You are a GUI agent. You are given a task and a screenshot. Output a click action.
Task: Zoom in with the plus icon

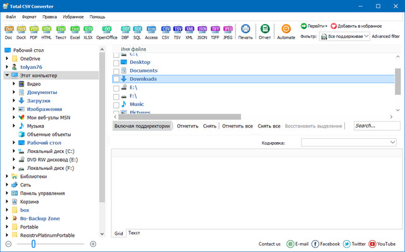[93, 244]
